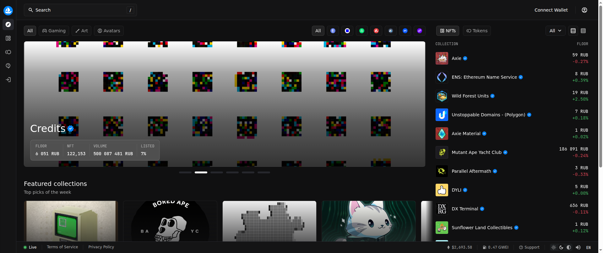Viewport: 603px width, 253px height.
Task: Open the compass Discover icon in sidebar
Action: point(8,24)
